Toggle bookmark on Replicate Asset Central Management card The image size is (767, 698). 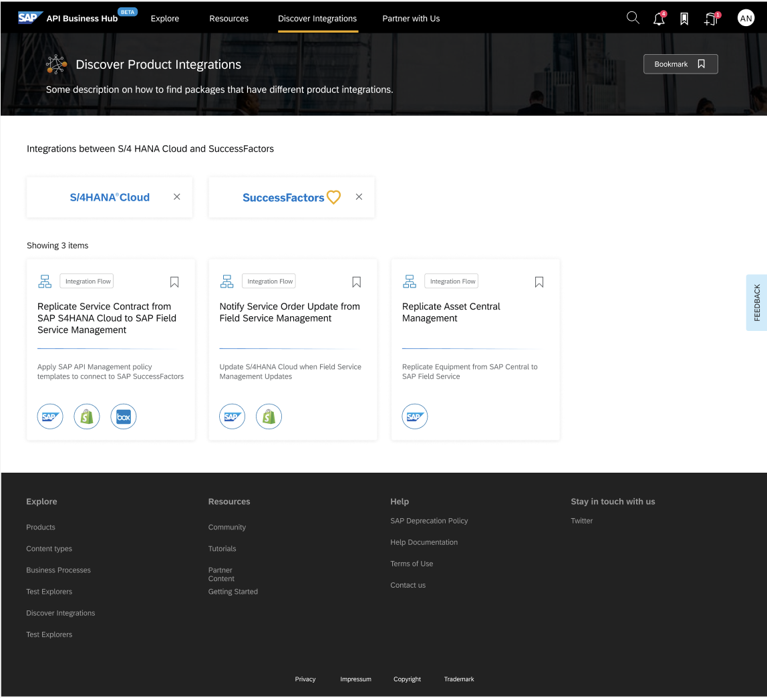[x=539, y=282]
